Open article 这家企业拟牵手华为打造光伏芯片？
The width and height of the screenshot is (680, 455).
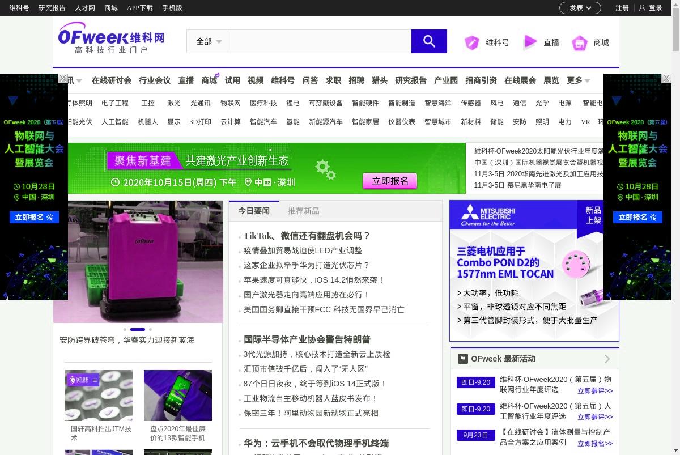click(x=307, y=265)
